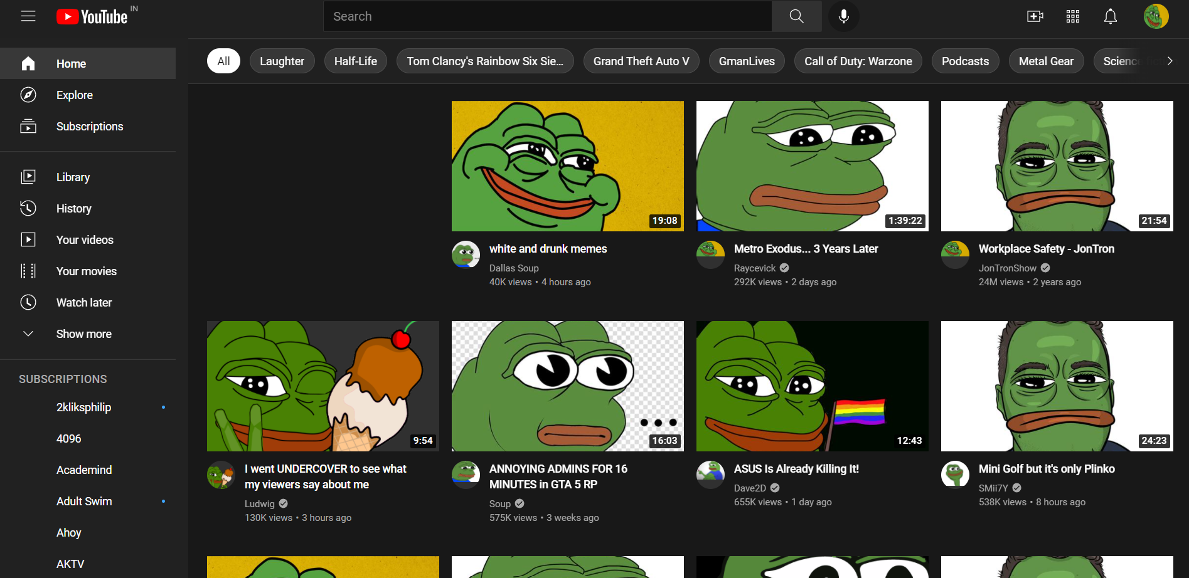Select the Metal Gear filter chip

[x=1046, y=61]
